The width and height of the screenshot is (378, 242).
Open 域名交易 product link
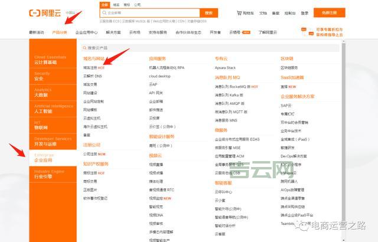(x=90, y=84)
